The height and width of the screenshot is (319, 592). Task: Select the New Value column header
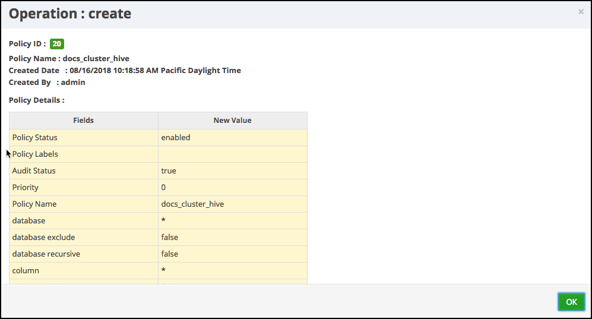[x=232, y=121]
